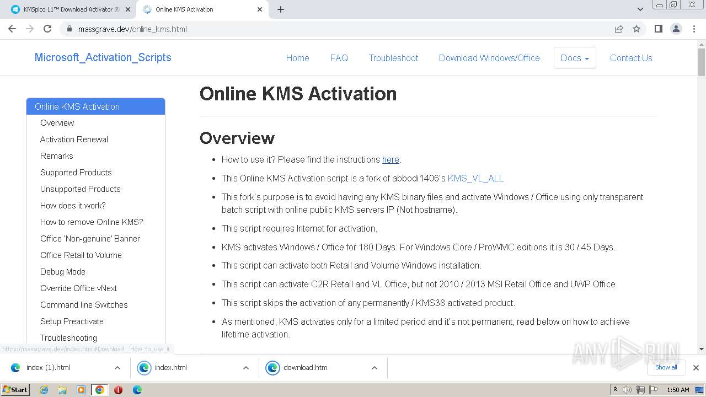Open the KMS_VL_ALL link

point(475,178)
